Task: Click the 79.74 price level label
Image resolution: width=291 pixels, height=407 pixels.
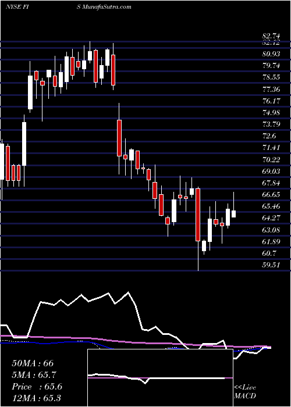Action: click(272, 66)
